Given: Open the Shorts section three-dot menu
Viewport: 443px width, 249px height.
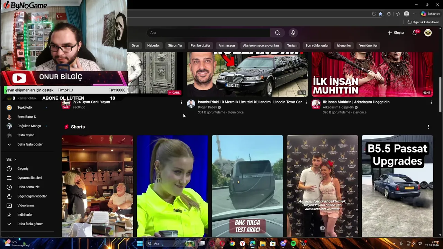Looking at the screenshot, I should (x=428, y=127).
